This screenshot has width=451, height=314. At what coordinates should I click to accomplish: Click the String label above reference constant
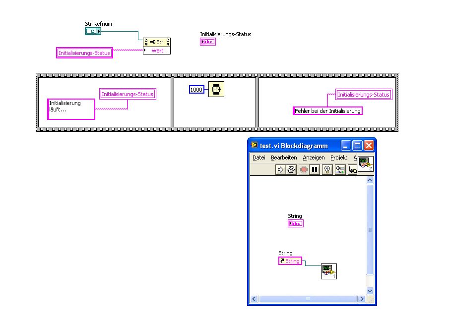tap(285, 253)
